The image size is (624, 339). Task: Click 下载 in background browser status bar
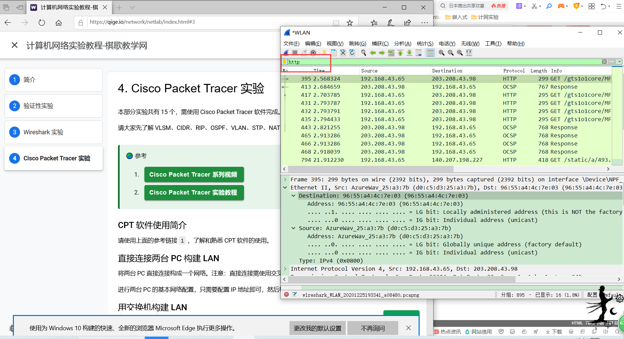(554, 332)
